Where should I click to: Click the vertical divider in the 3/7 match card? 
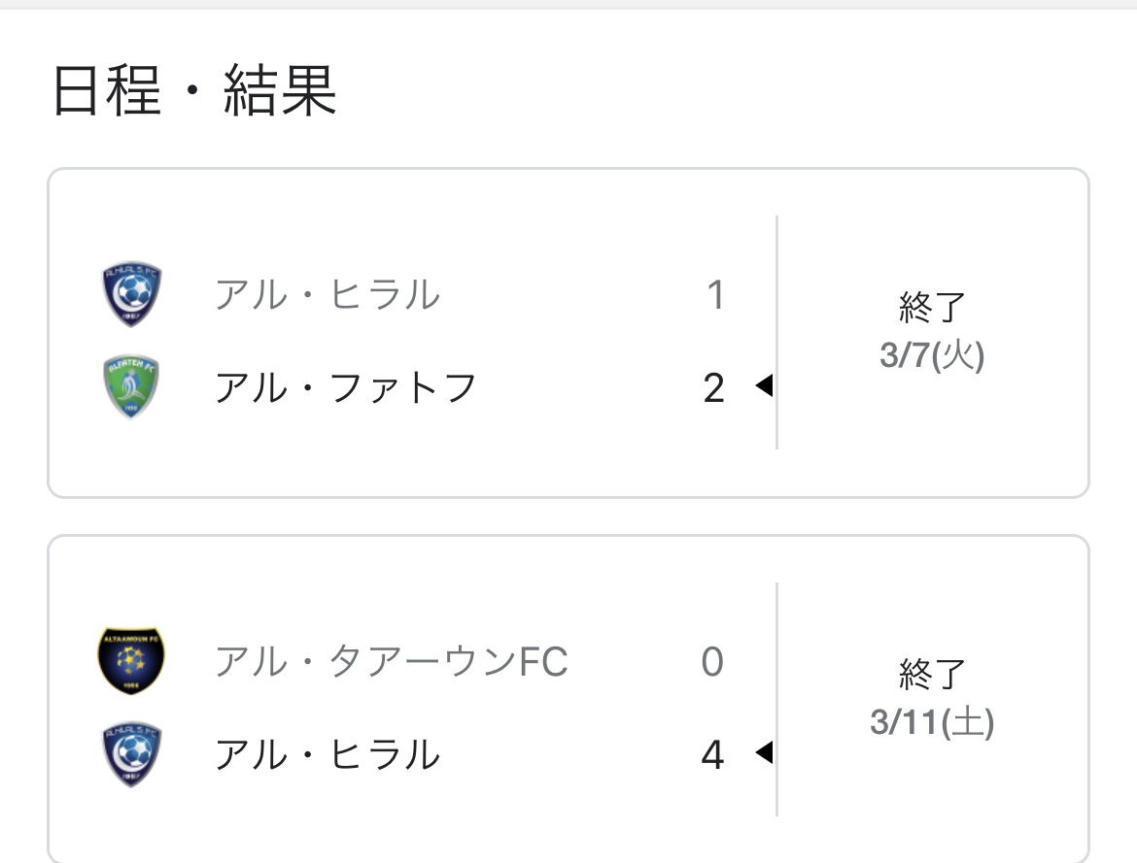click(777, 332)
